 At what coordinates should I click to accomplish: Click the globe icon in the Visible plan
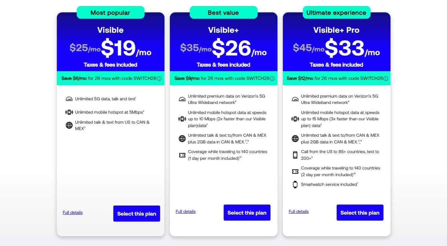pyautogui.click(x=69, y=125)
